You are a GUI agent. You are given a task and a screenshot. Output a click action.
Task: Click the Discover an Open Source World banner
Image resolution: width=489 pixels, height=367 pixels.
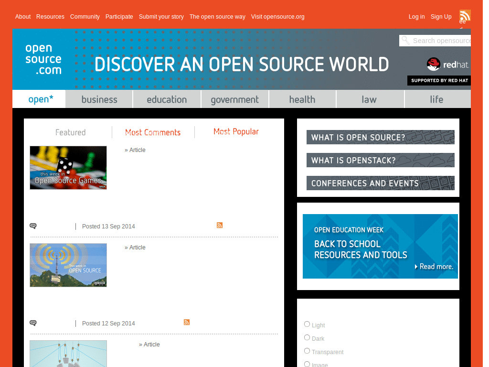pyautogui.click(x=242, y=65)
